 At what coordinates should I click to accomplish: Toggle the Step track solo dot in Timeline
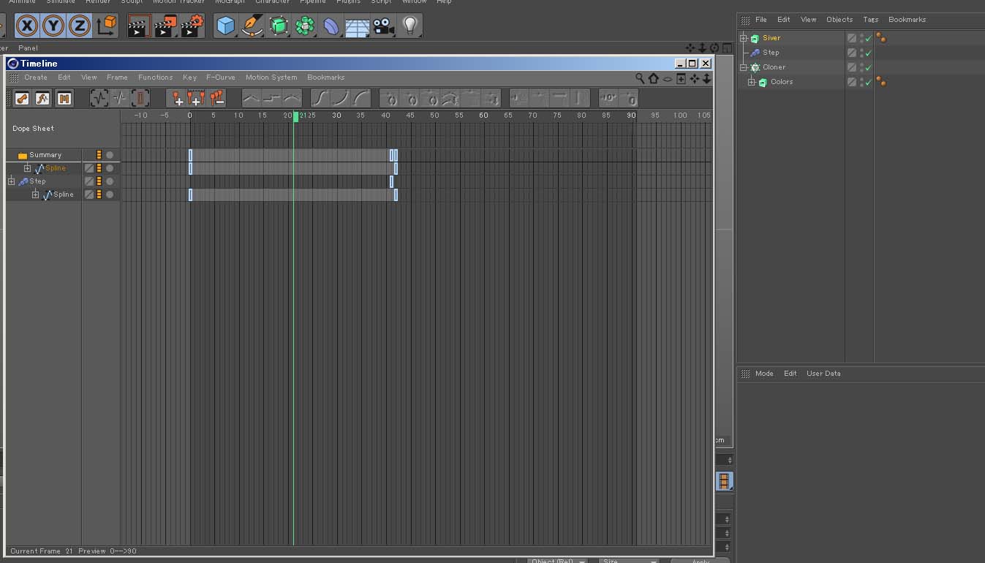[x=110, y=181]
